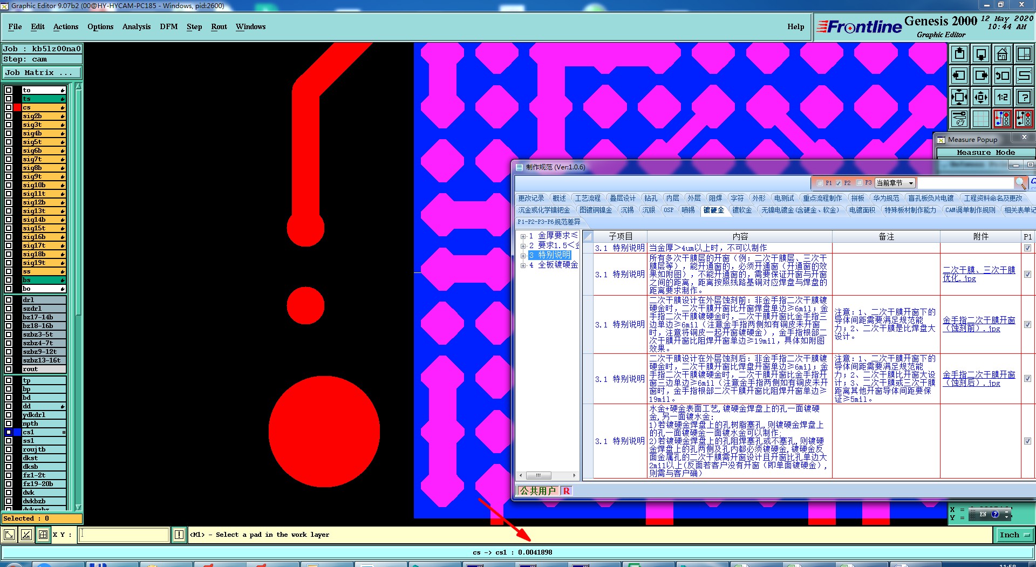
Task: Toggle the P1 checkbox of the 所有多次干膜层 row
Action: (1027, 274)
